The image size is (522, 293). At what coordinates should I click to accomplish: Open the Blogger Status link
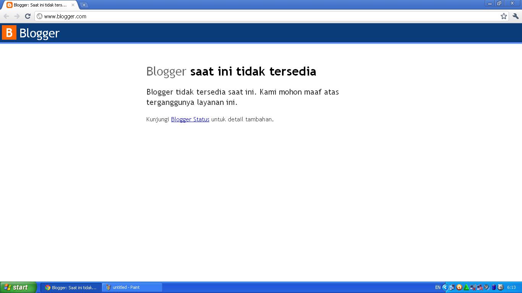pos(190,119)
